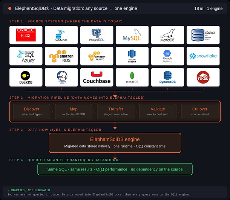This screenshot has height=200, width=230.
Task: Click the green Same SQL results banner
Action: point(115,169)
